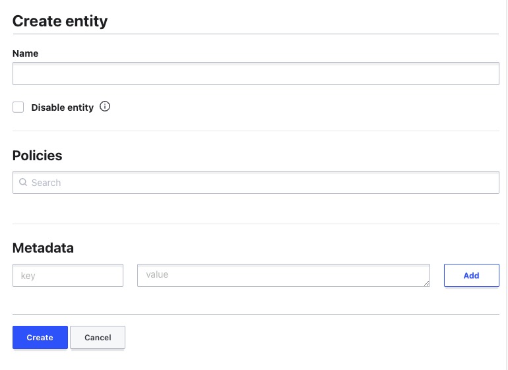Click the magnifier icon in Policies search
Viewport: 508px width, 370px height.
tap(23, 183)
